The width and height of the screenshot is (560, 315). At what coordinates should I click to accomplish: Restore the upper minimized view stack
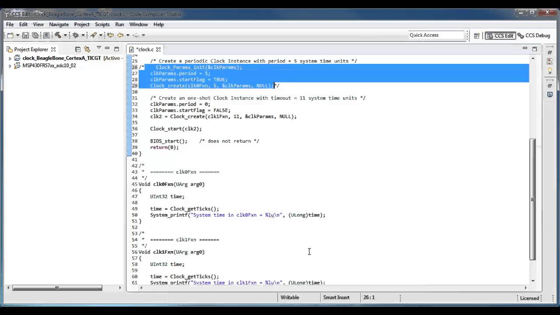(x=550, y=52)
